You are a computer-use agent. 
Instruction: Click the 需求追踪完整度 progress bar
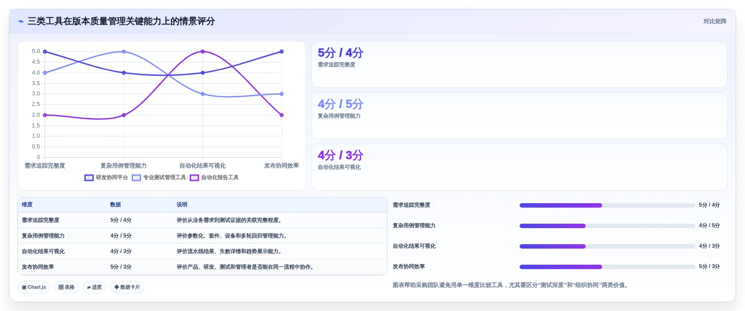(x=607, y=205)
